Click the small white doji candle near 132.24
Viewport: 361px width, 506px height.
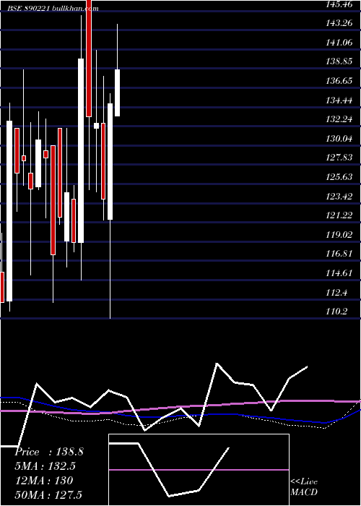[x=96, y=126]
